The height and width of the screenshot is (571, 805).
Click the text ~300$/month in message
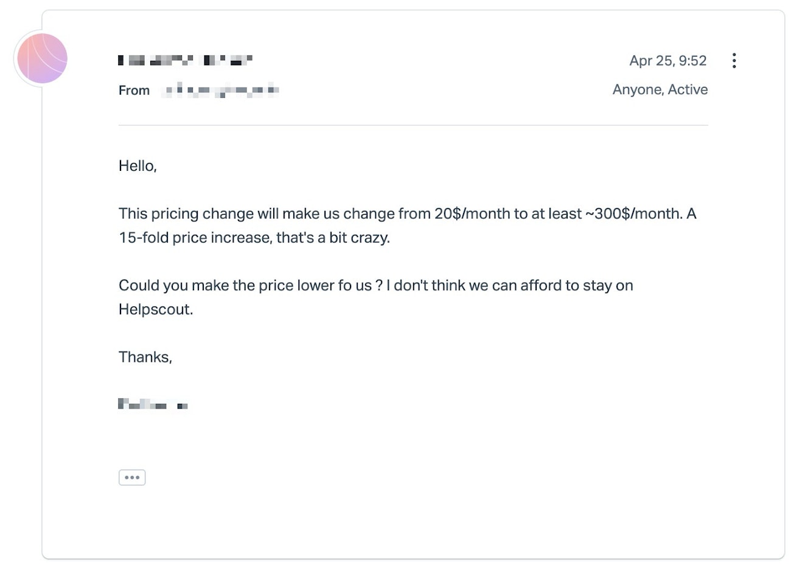click(x=633, y=213)
